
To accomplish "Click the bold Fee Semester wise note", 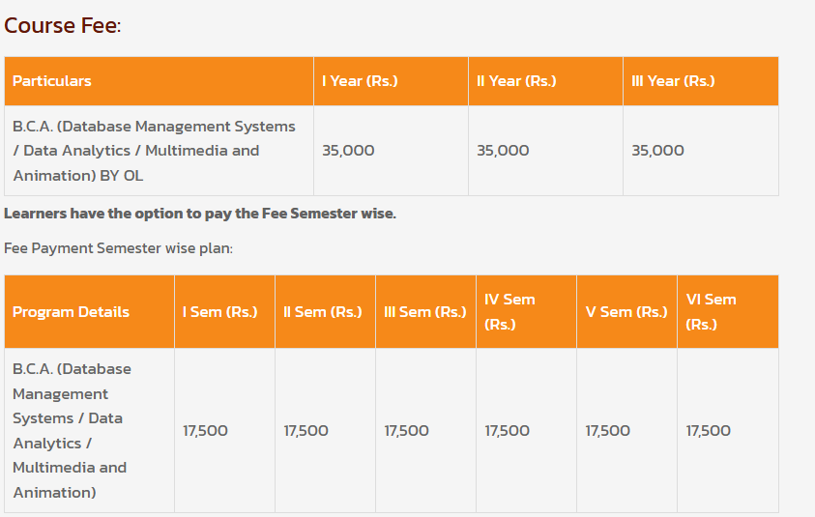I will pyautogui.click(x=200, y=214).
